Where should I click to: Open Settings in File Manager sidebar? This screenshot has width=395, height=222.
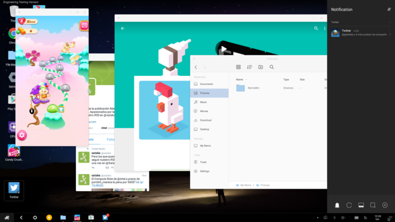tap(209, 171)
